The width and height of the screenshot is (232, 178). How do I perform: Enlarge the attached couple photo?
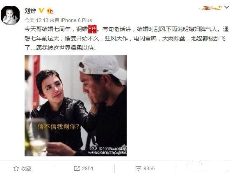75,106
